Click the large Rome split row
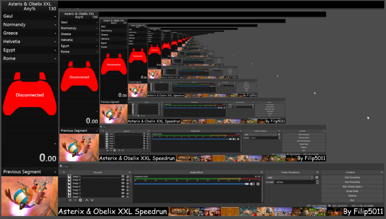 [30, 59]
